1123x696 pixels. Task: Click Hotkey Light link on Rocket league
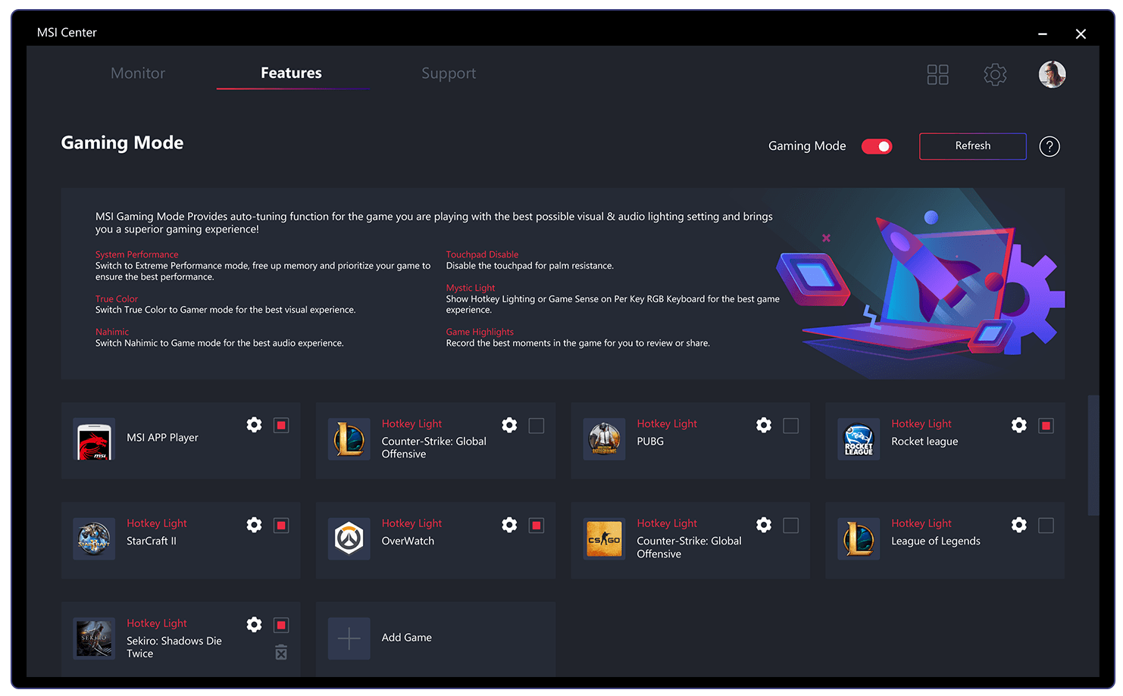[x=921, y=424]
